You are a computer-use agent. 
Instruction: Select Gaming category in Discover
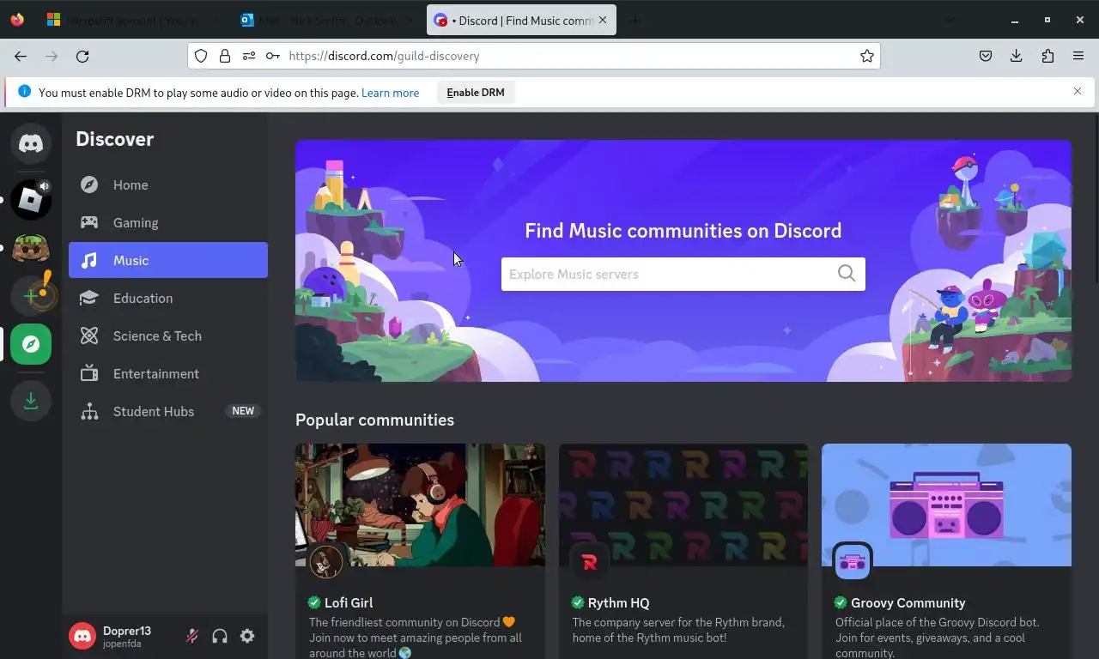(x=168, y=222)
